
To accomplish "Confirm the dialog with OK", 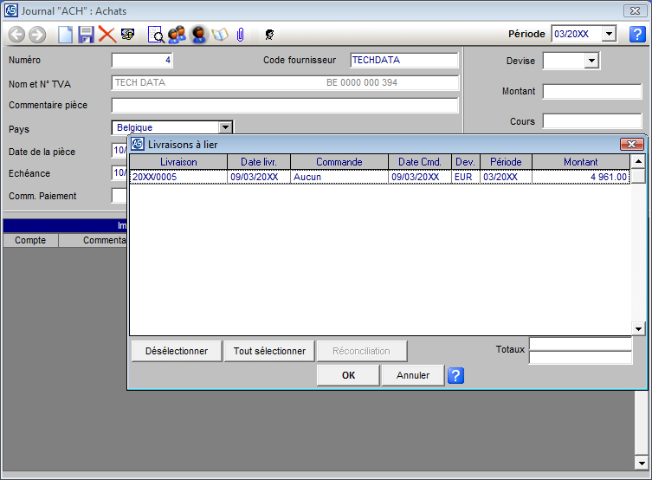I will click(348, 375).
